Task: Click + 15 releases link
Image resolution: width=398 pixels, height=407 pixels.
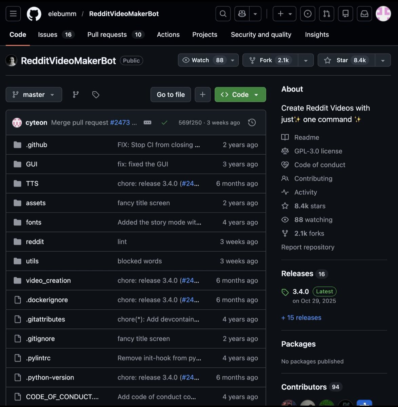Action: pos(301,317)
